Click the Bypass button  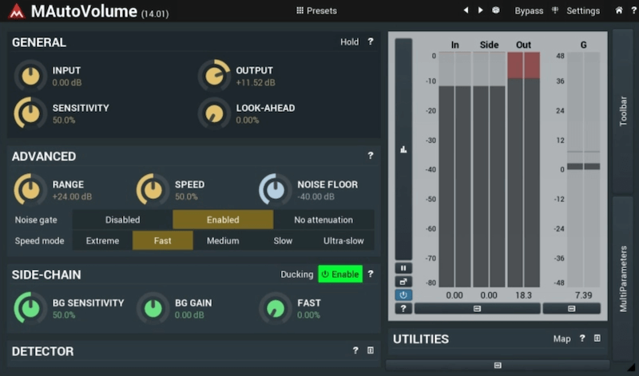529,10
